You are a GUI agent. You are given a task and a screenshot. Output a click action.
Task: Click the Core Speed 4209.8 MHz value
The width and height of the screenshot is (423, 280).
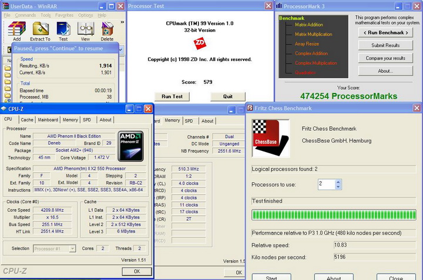tap(52, 210)
